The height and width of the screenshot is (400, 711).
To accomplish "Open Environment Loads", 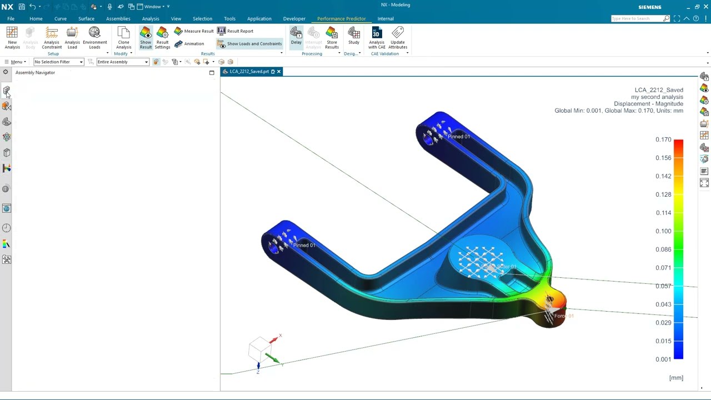I will click(x=95, y=38).
